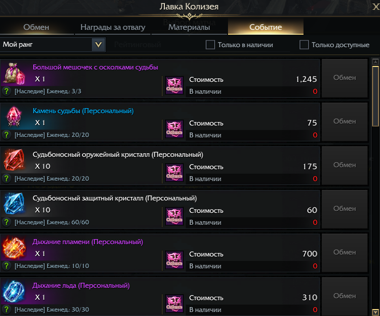Screen dimensions: 380x316
Task: Click the "Событие" tab
Action: click(266, 27)
